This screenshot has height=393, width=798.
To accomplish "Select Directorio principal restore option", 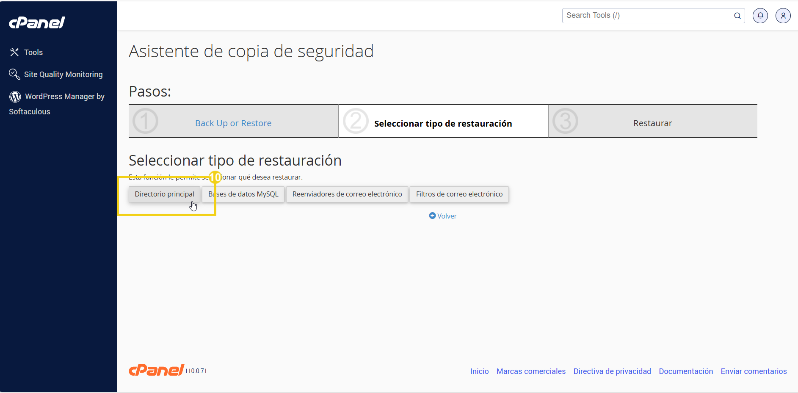I will coord(164,194).
